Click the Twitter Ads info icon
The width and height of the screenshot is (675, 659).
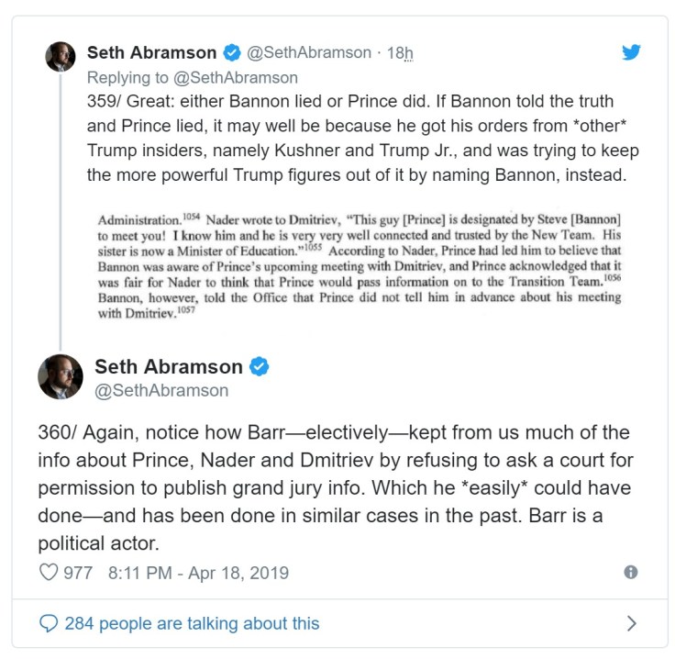click(630, 572)
